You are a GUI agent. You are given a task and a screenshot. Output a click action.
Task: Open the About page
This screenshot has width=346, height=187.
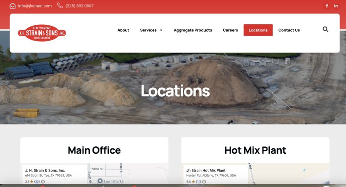[123, 30]
